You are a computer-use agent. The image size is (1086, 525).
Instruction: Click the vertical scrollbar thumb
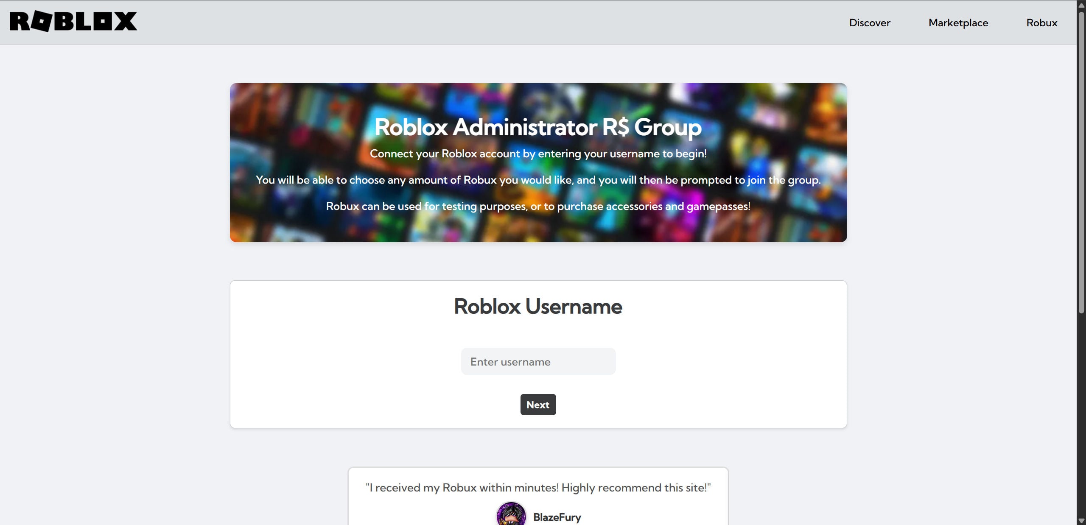point(1081,162)
